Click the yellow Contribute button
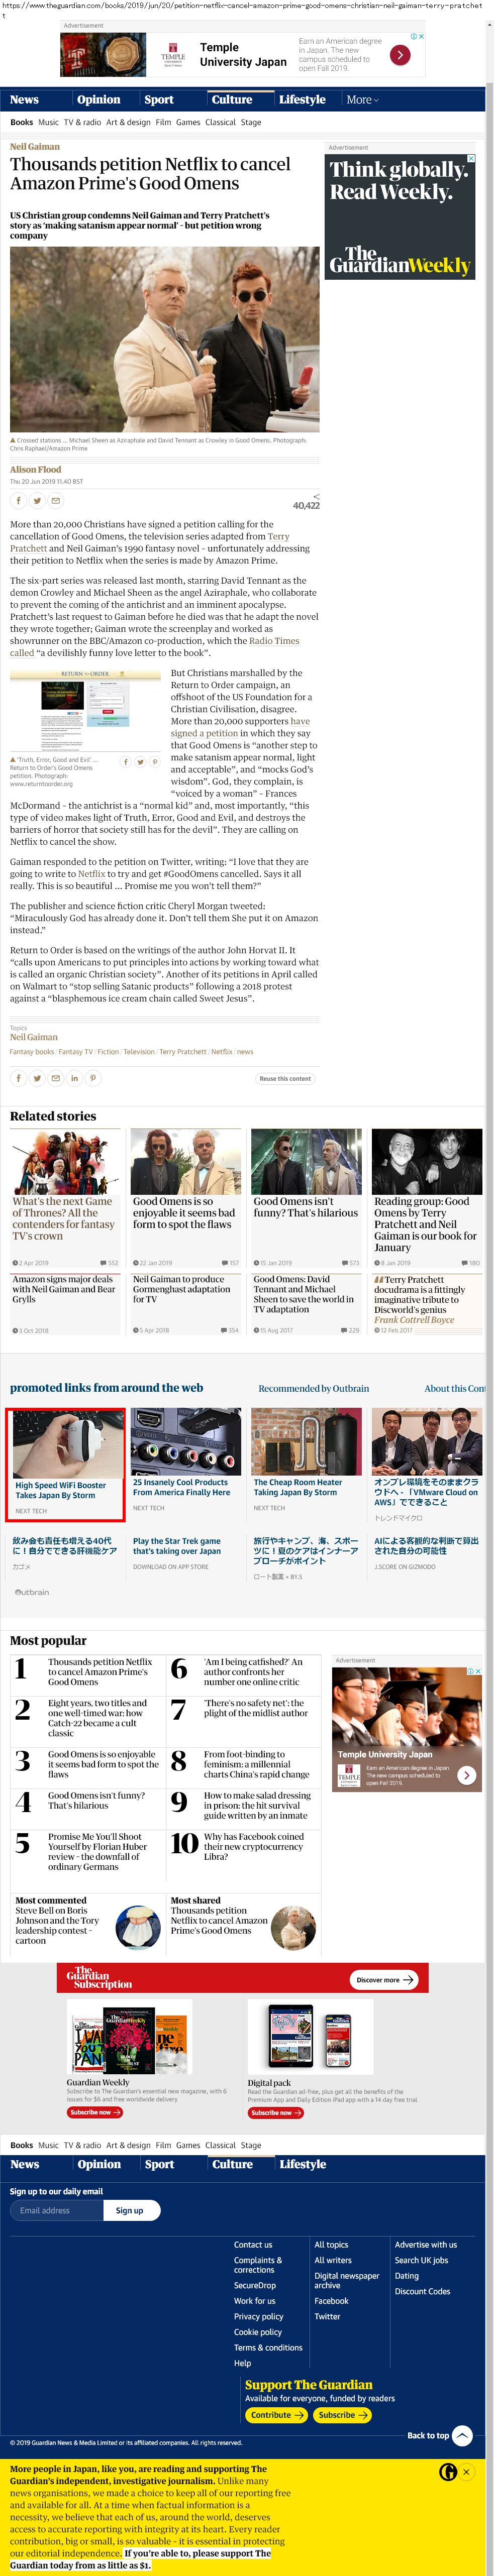Image resolution: width=494 pixels, height=2576 pixels. [x=276, y=2414]
